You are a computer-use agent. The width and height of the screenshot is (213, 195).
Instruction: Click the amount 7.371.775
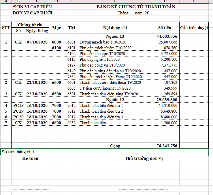[165, 65]
